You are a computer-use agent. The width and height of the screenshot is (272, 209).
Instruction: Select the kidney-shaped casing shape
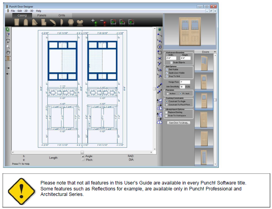point(80,23)
